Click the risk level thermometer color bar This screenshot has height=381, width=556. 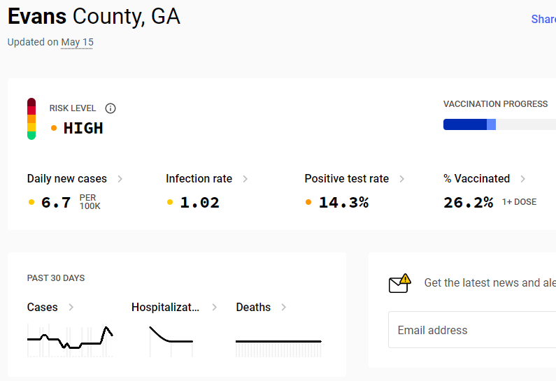pos(31,119)
